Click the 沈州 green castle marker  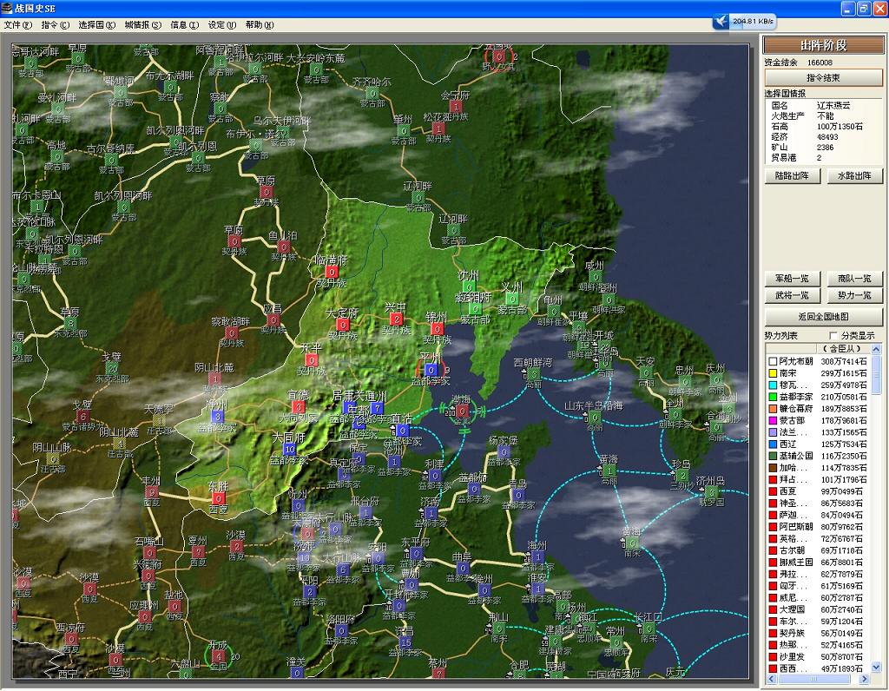click(469, 286)
